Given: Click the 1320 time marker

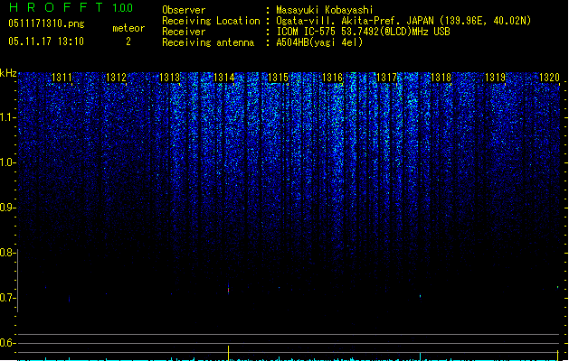Looking at the screenshot, I should tap(549, 78).
